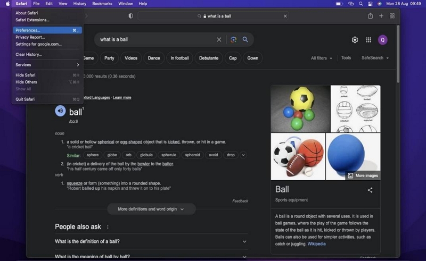Click the Share icon in Safari toolbar

(x=370, y=16)
